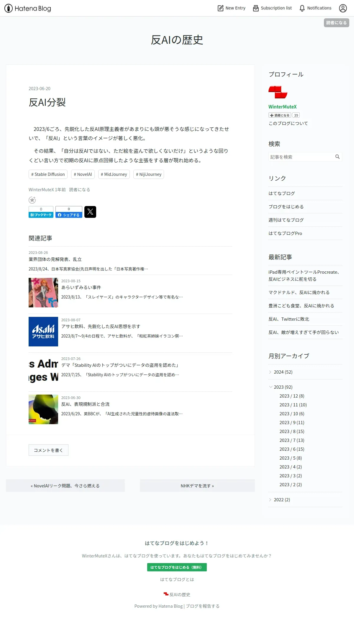Open 週刊はてなブログ link

pyautogui.click(x=286, y=220)
